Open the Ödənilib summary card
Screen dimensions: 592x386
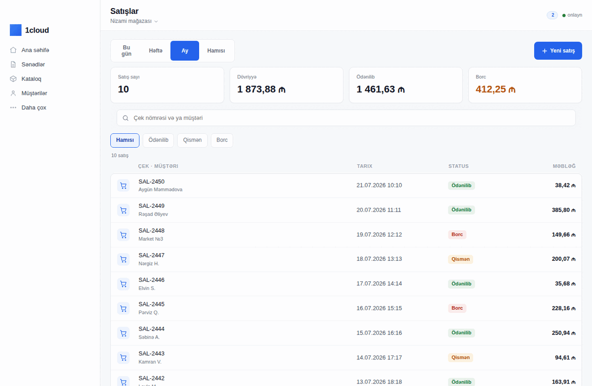406,85
